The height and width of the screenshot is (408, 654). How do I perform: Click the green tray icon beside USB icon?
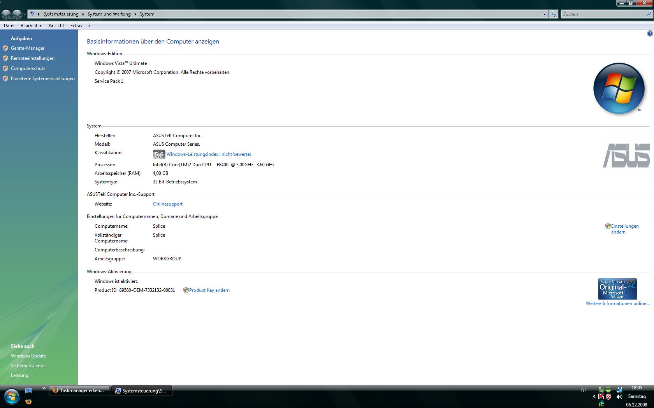608,389
